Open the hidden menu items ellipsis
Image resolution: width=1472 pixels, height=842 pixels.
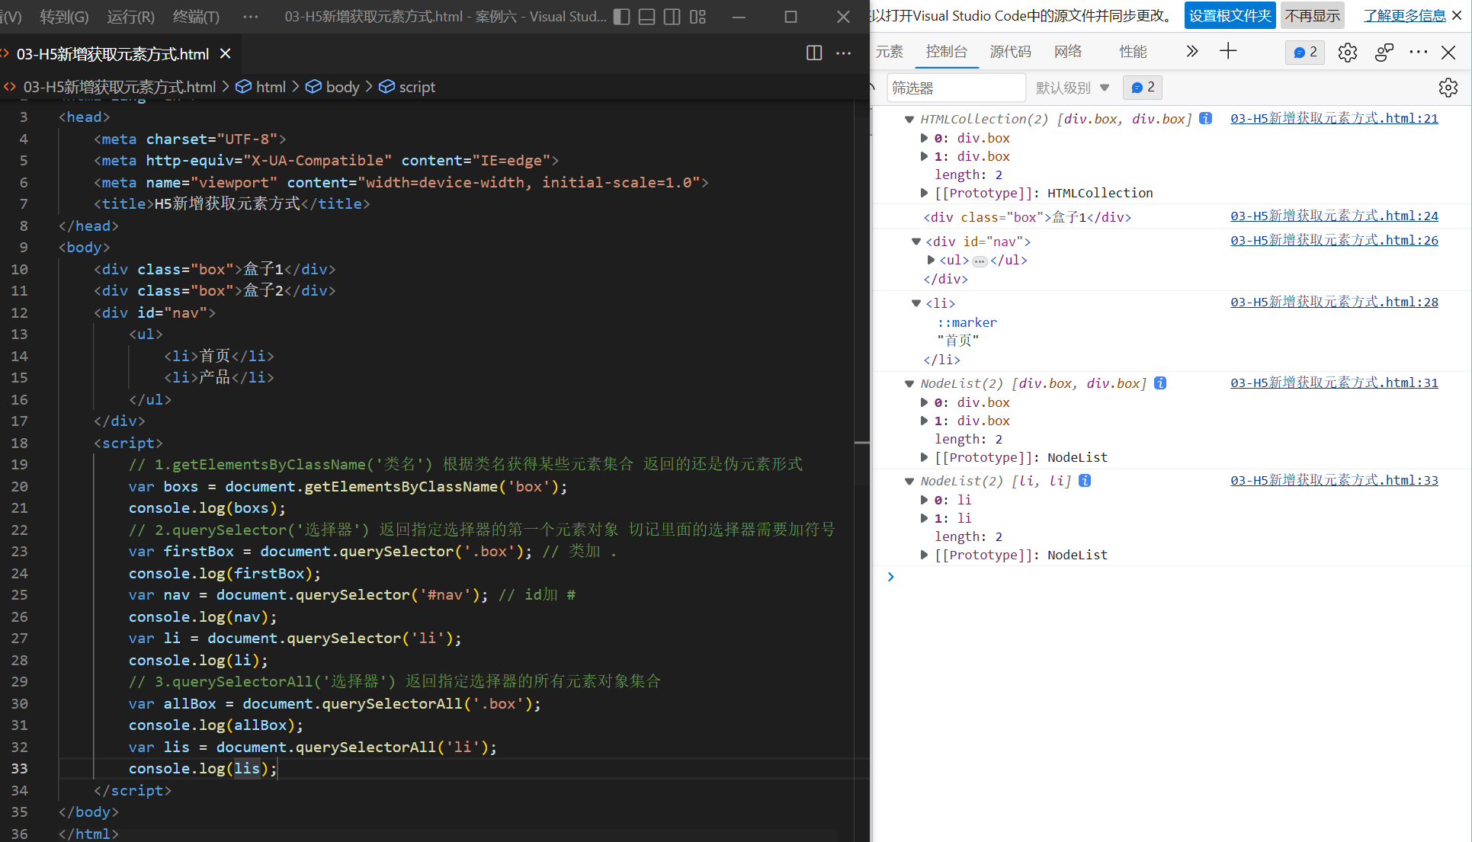[x=250, y=17]
